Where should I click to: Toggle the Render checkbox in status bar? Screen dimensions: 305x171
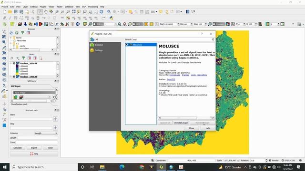(270, 161)
